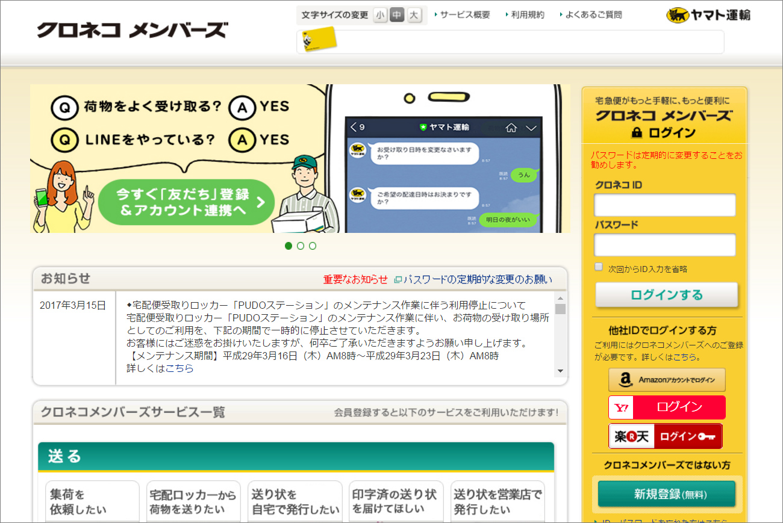The image size is (783, 523).
Task: Log in with Amazon account button
Action: coord(667,380)
